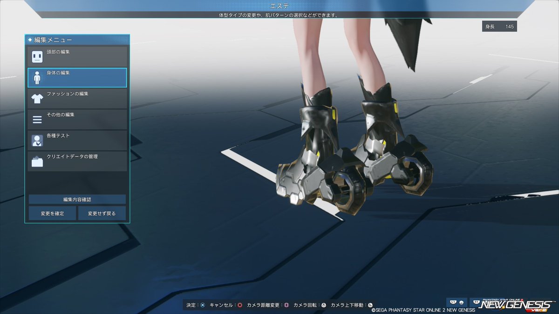Screen dimensions: 559x314
Task: Click the square button icon beside カメラ距離変更
Action: (286, 305)
